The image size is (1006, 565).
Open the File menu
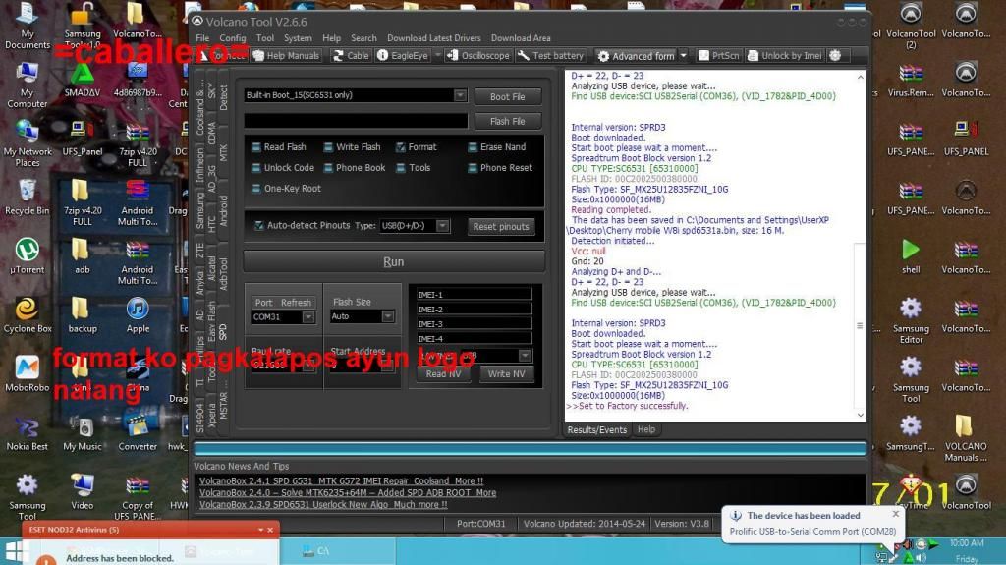202,38
